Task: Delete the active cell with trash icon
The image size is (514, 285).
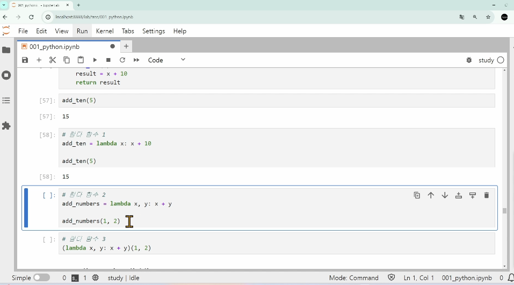Action: (x=487, y=195)
